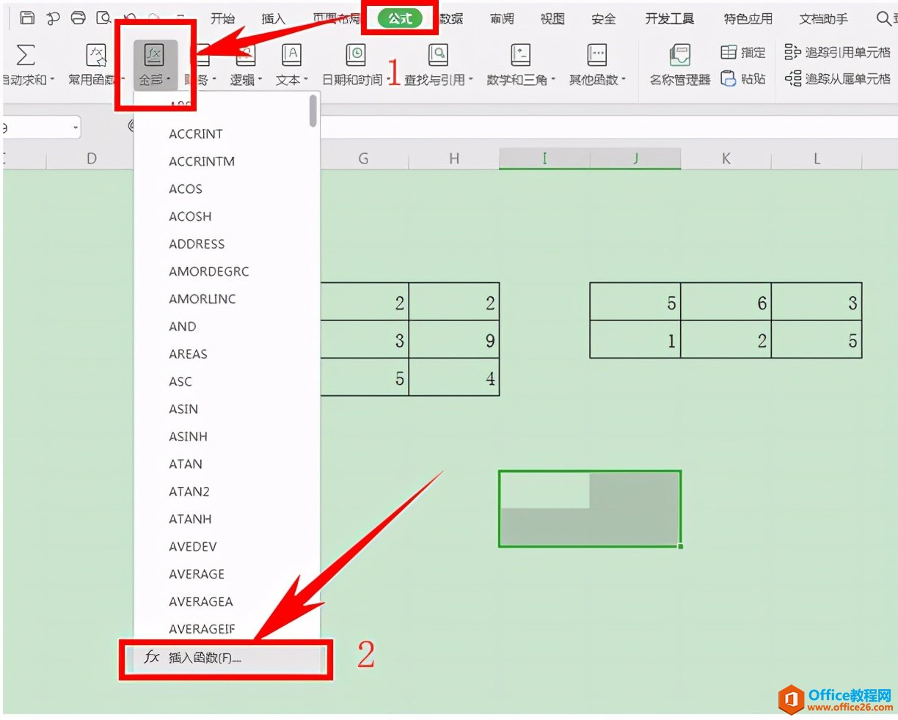
Task: Expand the Other Functions dropdown arrow
Action: pos(624,80)
